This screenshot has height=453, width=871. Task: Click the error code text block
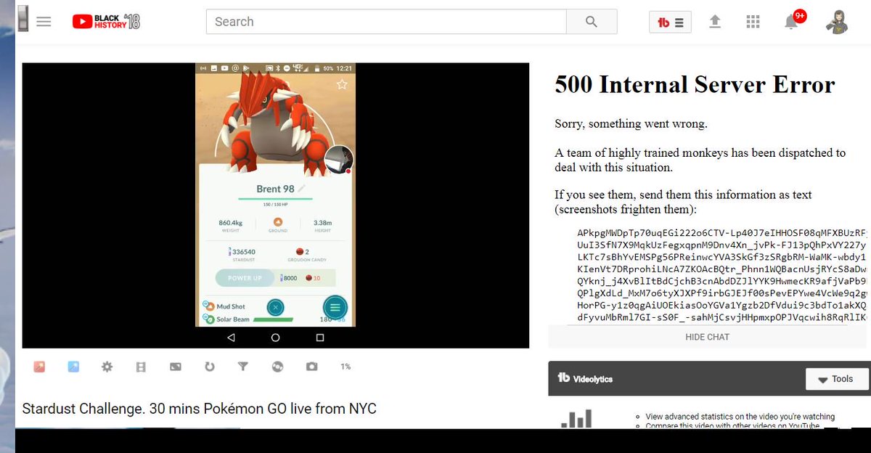721,275
